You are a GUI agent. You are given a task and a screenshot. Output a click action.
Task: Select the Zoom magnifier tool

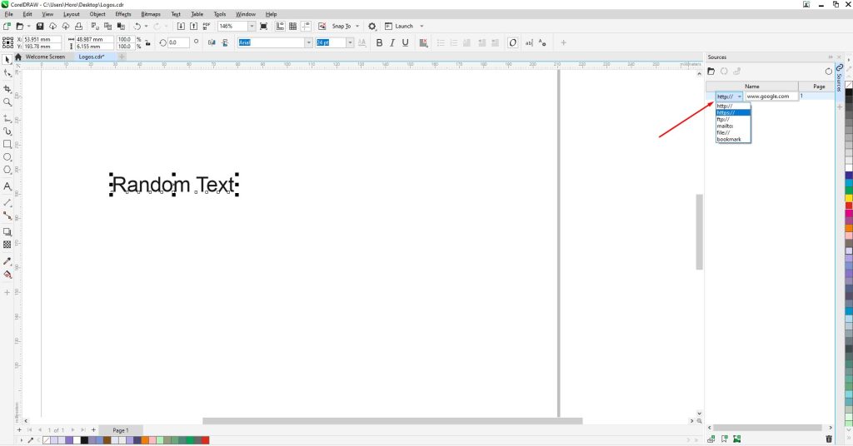pyautogui.click(x=7, y=102)
